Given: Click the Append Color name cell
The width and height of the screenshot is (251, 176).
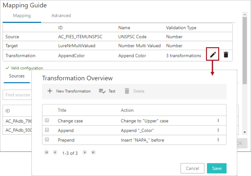Looking at the screenshot, I should [x=132, y=56].
